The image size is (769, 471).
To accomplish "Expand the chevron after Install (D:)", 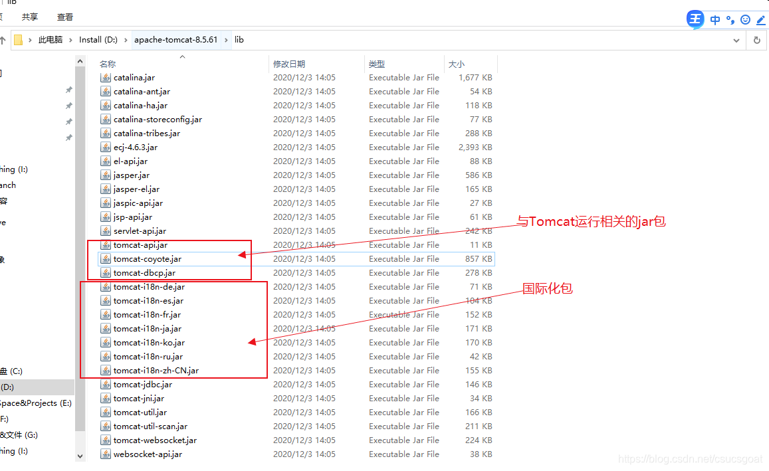I will pyautogui.click(x=126, y=40).
